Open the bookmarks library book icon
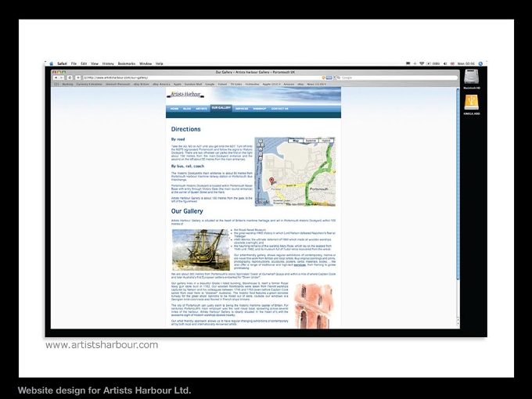532x399 pixels. click(x=56, y=84)
